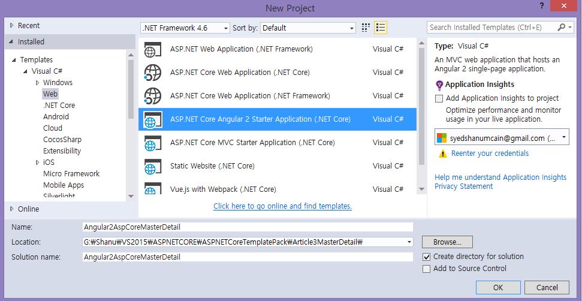Click the ASP.NET Web Application template icon

(153, 49)
